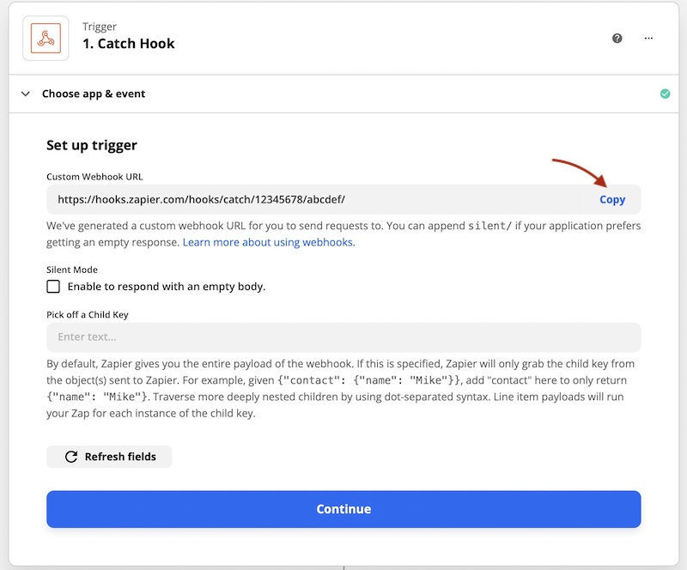Click the 1. Catch Hook title

pyautogui.click(x=128, y=44)
